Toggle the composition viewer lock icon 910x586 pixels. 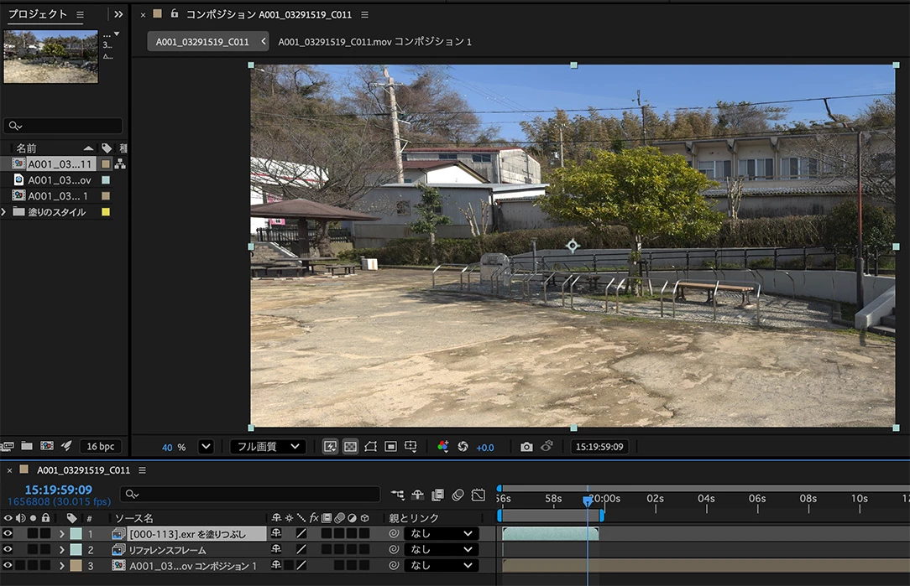[x=174, y=13]
